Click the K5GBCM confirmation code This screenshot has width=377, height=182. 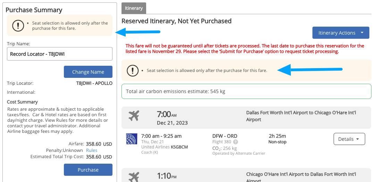pyautogui.click(x=179, y=147)
